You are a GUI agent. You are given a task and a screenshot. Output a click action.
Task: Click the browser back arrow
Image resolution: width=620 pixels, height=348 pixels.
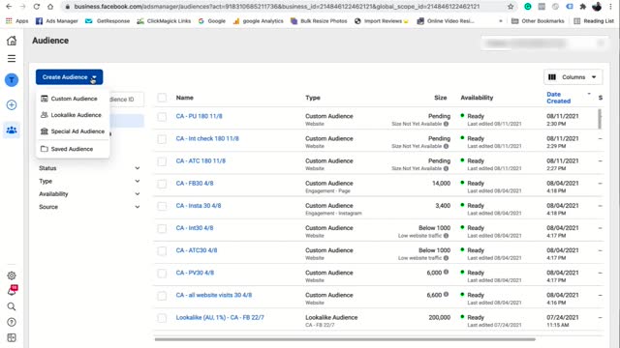tap(9, 7)
